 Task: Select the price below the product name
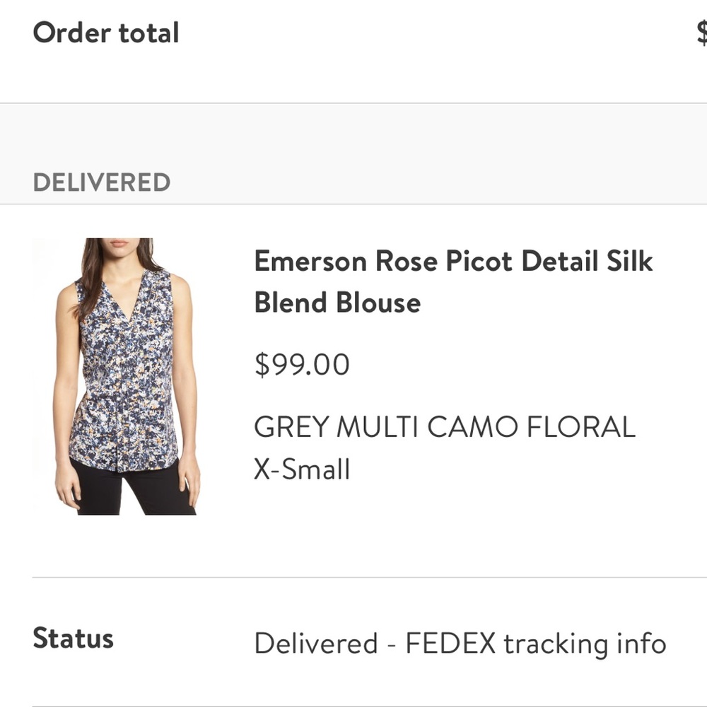point(302,364)
